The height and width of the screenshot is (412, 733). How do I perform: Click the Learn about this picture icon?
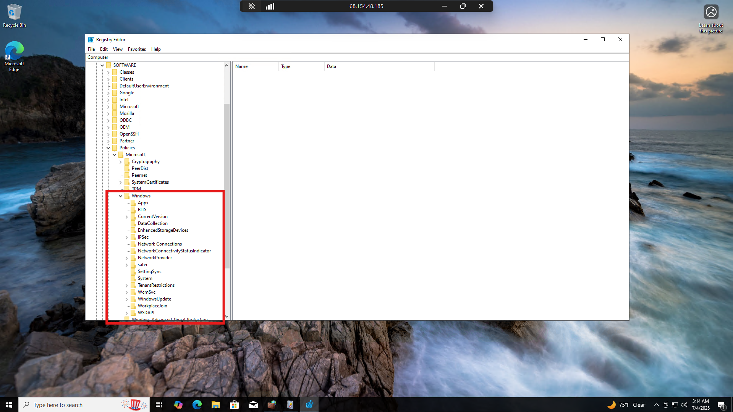[x=710, y=13]
